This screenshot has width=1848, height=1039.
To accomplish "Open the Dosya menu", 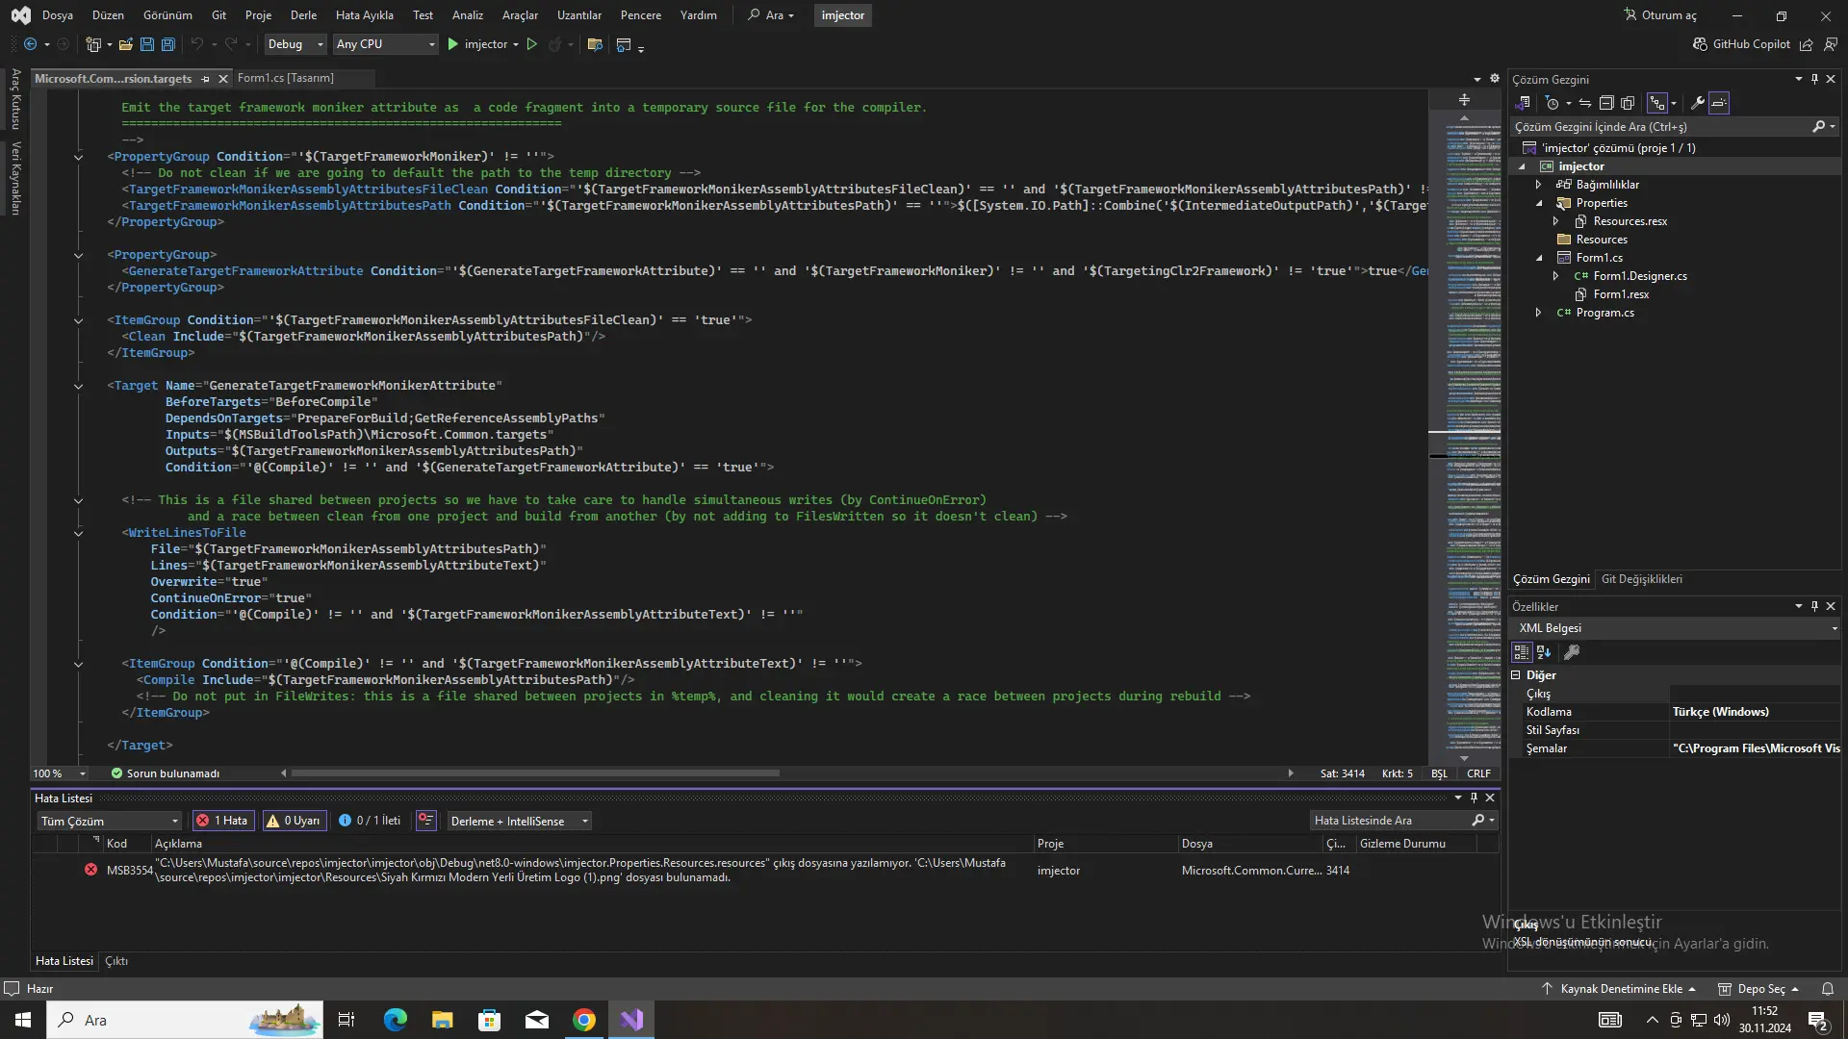I will click(x=58, y=15).
